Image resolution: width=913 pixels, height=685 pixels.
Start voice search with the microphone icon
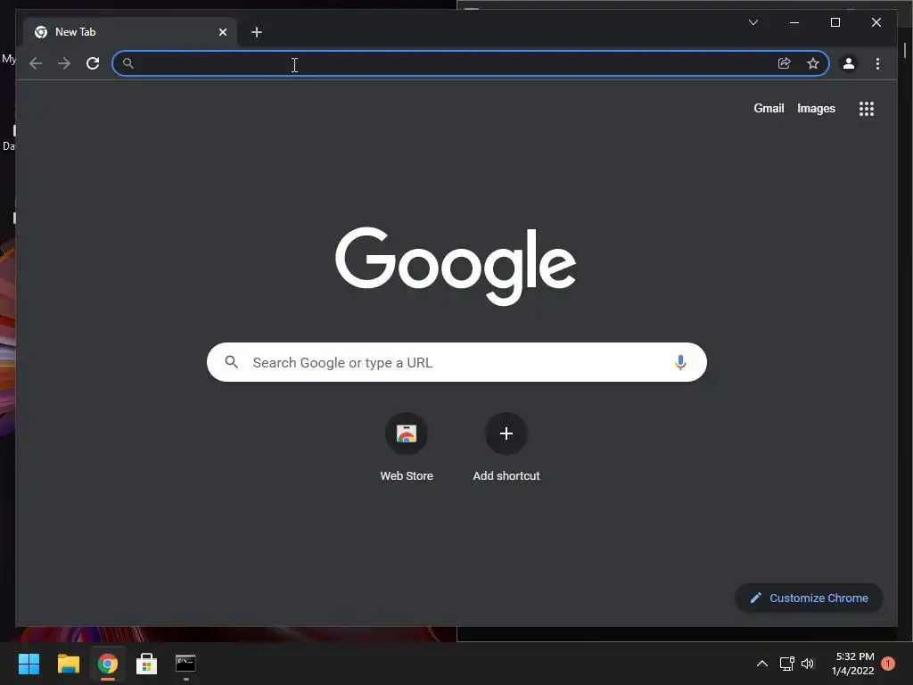(680, 362)
